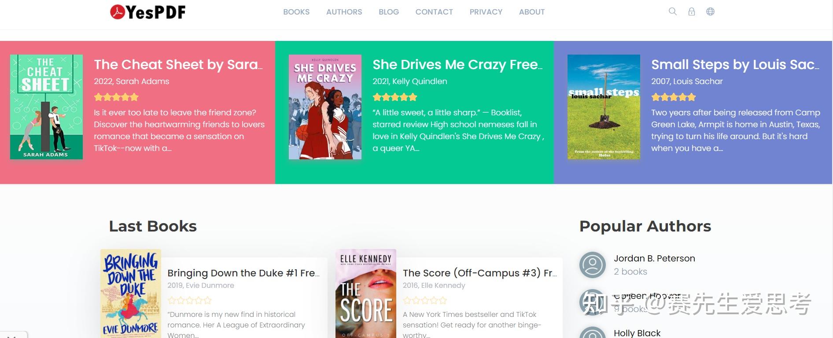Open the BOOKS menu item
The height and width of the screenshot is (338, 833).
coord(296,12)
